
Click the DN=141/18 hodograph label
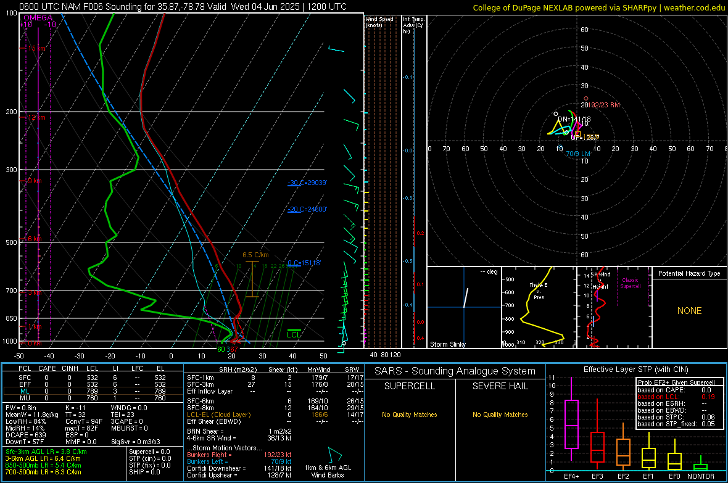pos(574,119)
